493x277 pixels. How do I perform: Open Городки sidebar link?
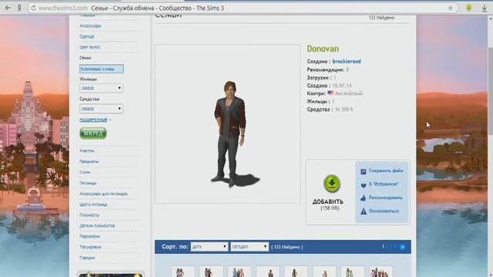[87, 258]
